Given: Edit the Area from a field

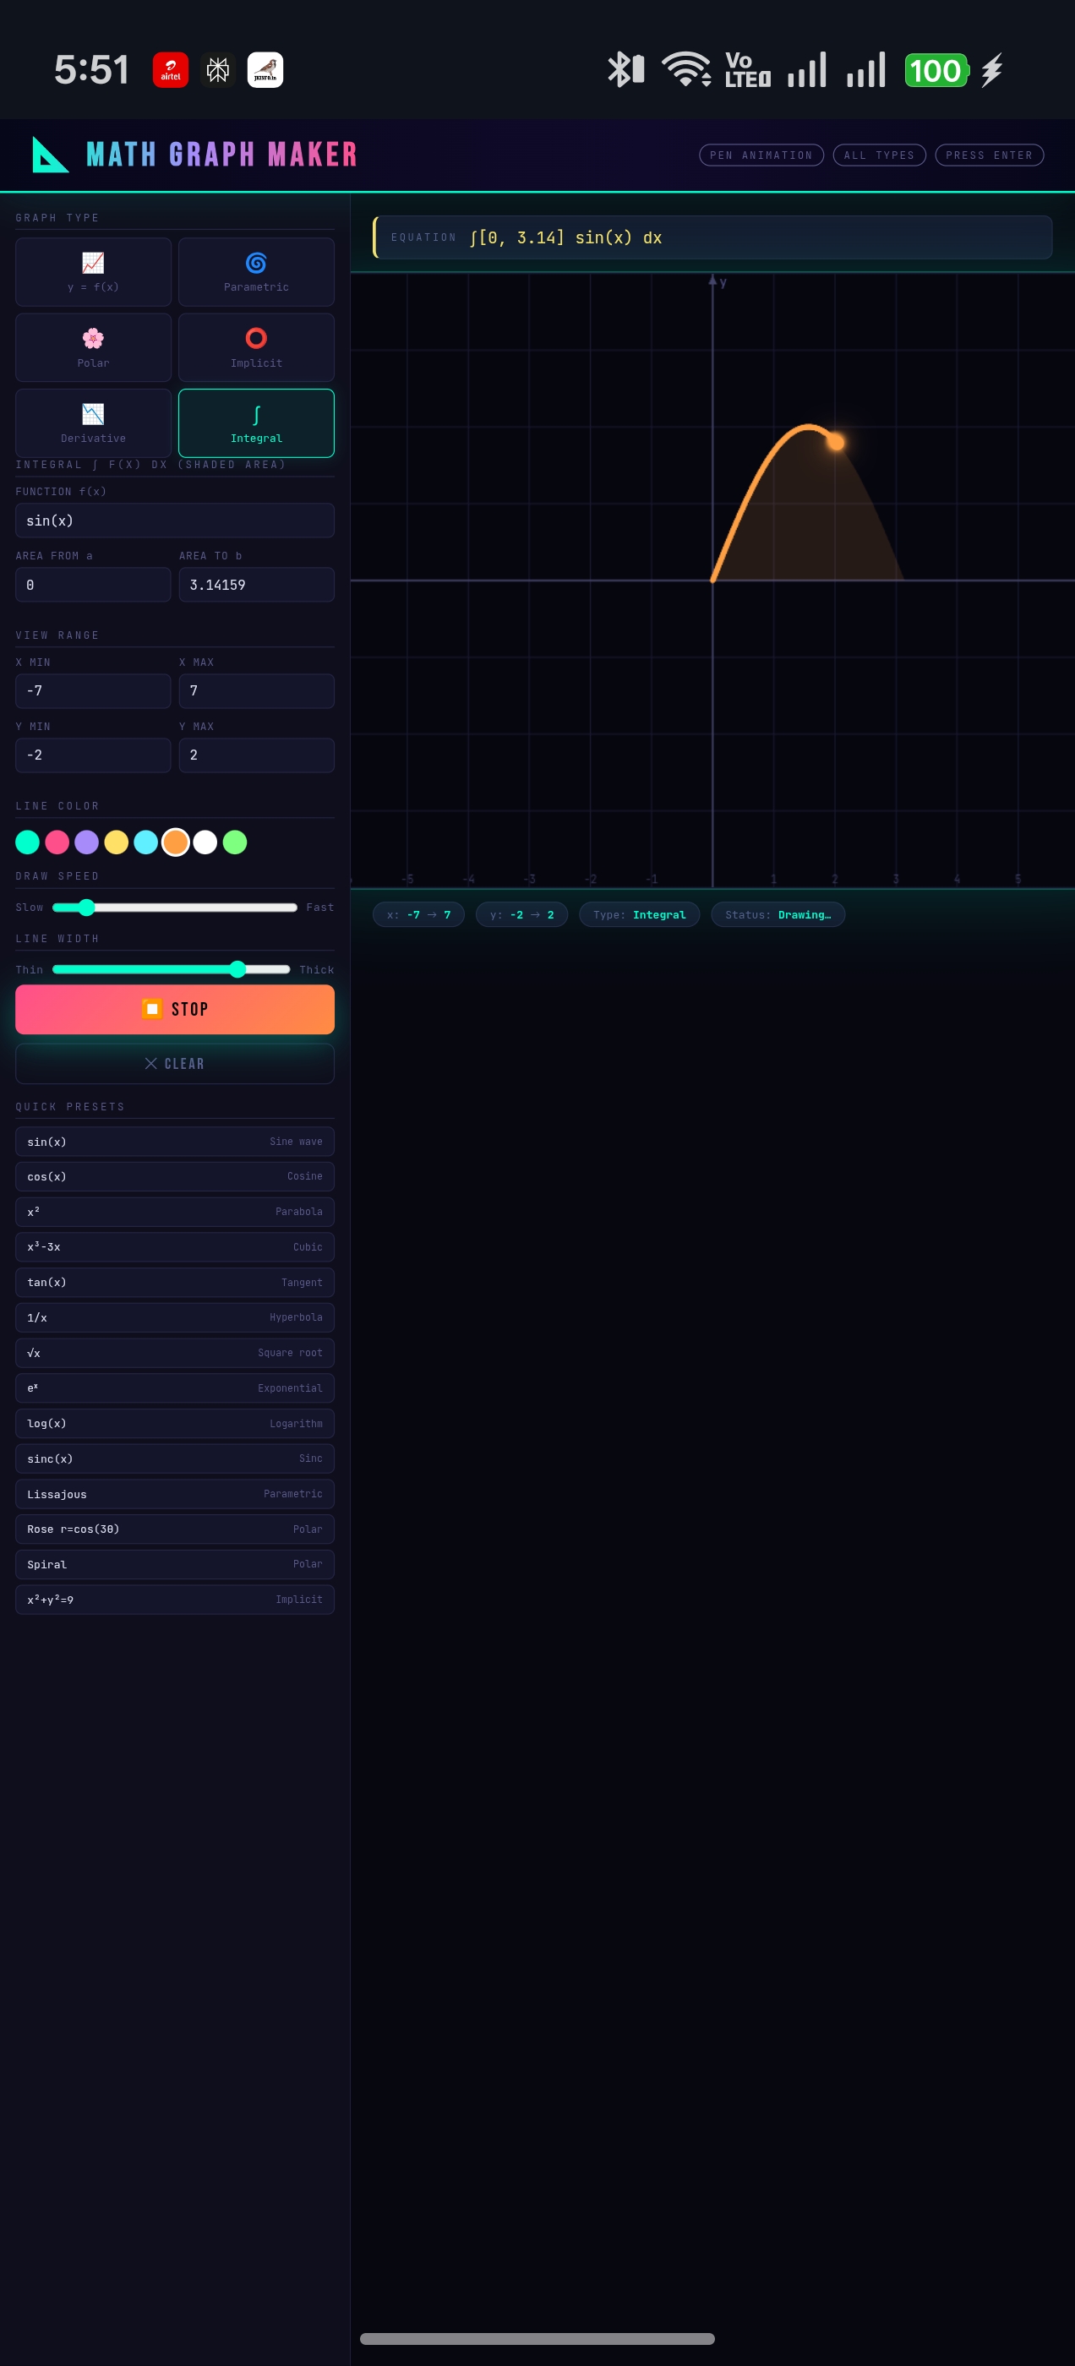Looking at the screenshot, I should (93, 584).
